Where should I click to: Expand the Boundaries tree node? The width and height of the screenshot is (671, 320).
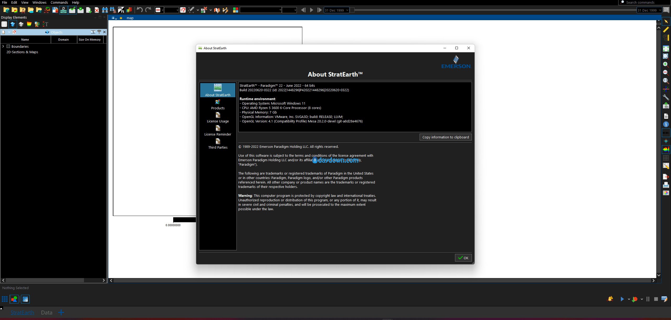coord(3,46)
